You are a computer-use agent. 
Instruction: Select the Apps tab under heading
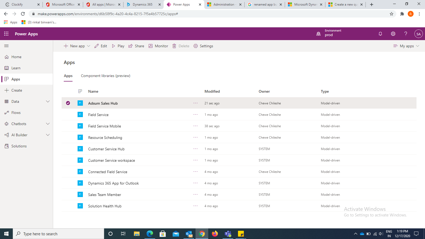pyautogui.click(x=68, y=76)
